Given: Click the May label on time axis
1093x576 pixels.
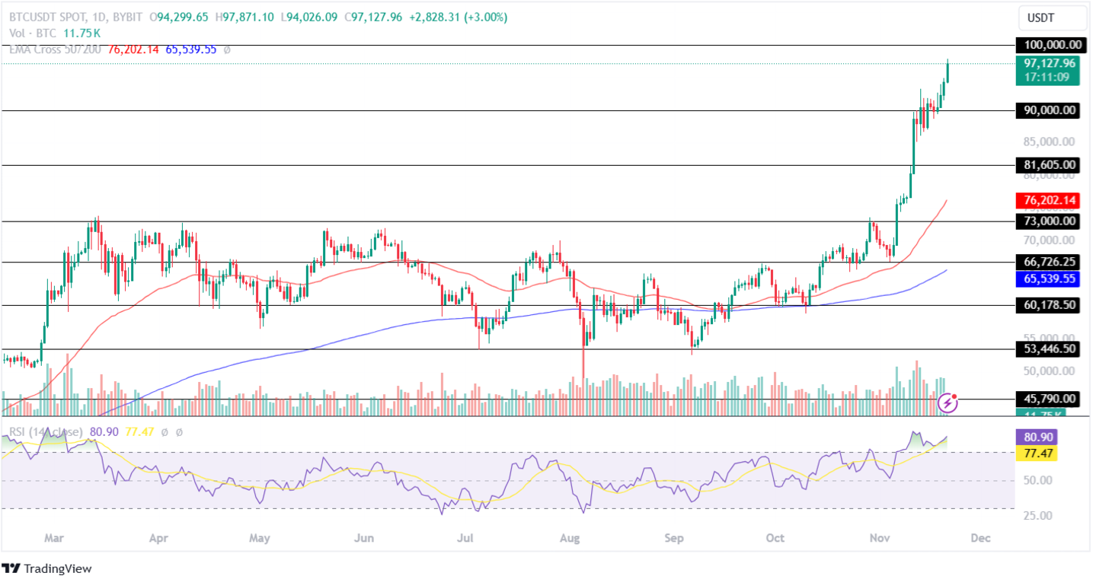Looking at the screenshot, I should pos(260,538).
